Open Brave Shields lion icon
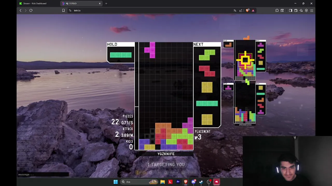Image resolution: width=332 pixels, height=186 pixels. pos(247,10)
